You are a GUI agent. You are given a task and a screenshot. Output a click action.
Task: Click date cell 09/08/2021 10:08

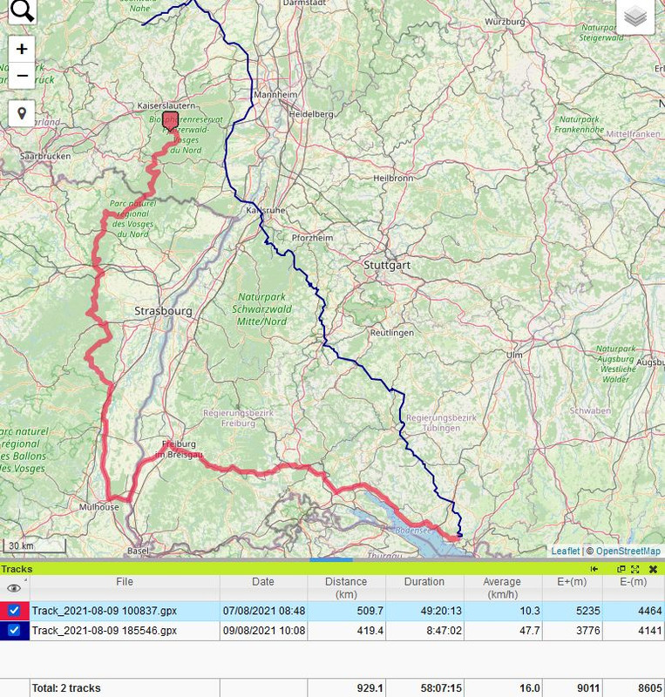pos(264,630)
